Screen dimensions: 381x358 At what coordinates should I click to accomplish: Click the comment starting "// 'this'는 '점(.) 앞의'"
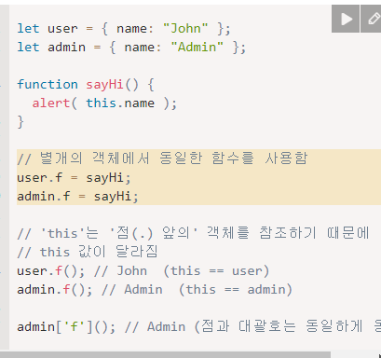tap(193, 233)
